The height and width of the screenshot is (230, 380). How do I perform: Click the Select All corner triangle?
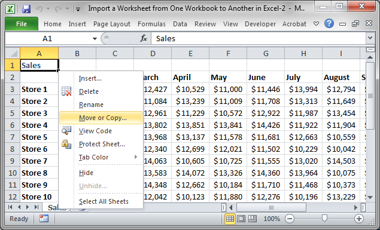13,53
